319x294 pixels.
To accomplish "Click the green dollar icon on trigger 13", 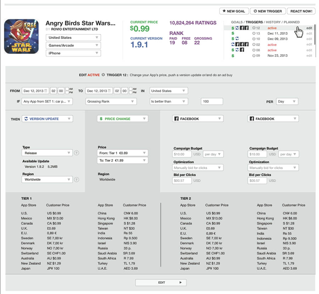I will click(233, 33).
